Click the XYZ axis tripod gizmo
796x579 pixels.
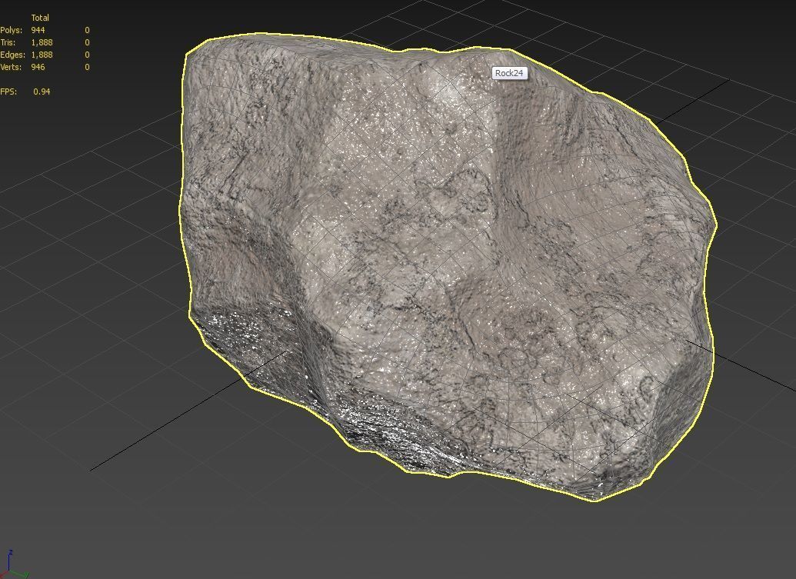(x=14, y=564)
